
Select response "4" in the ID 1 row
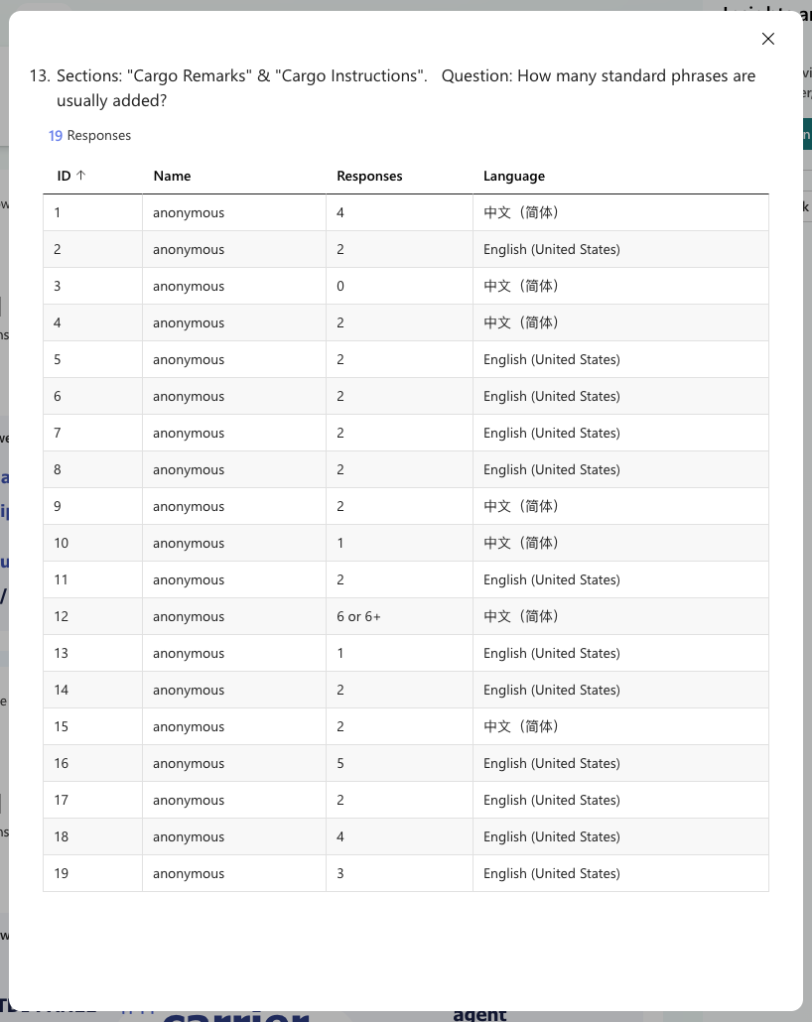click(x=340, y=212)
